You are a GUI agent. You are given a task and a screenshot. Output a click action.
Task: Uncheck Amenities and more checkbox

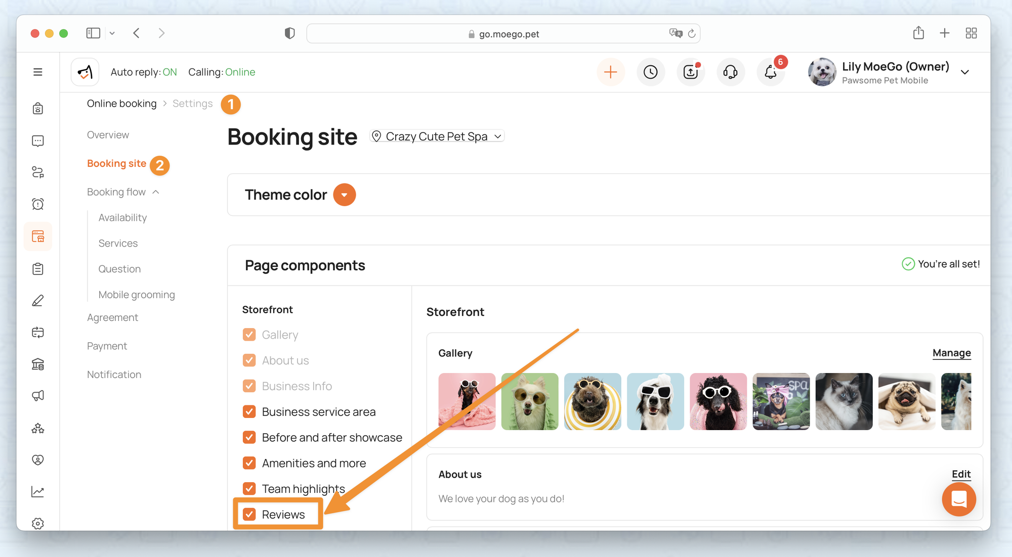[x=249, y=463]
